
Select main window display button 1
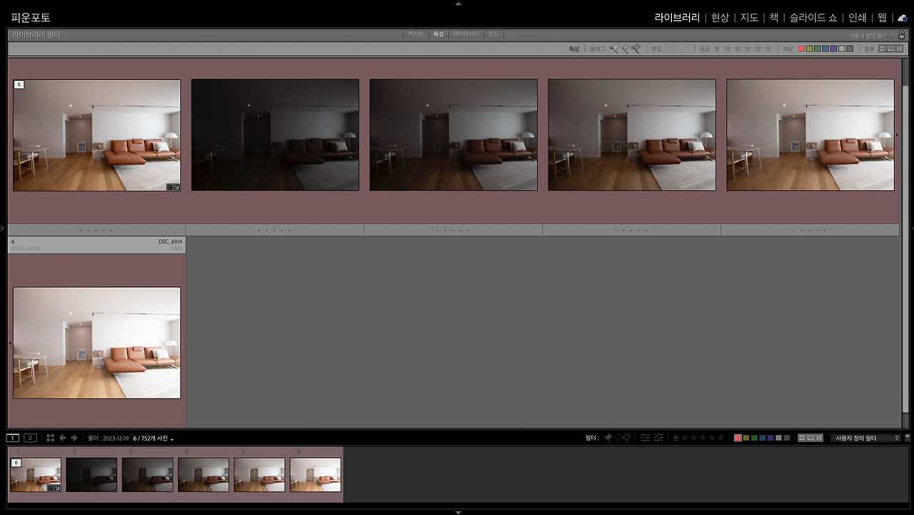pos(13,438)
